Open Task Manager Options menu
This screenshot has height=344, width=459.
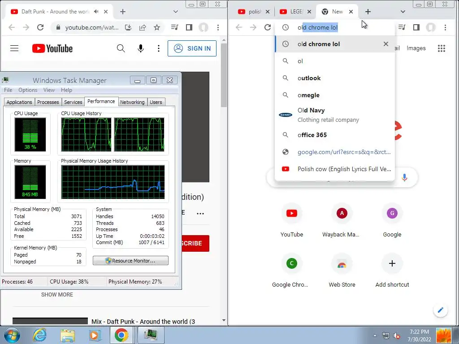click(x=28, y=90)
